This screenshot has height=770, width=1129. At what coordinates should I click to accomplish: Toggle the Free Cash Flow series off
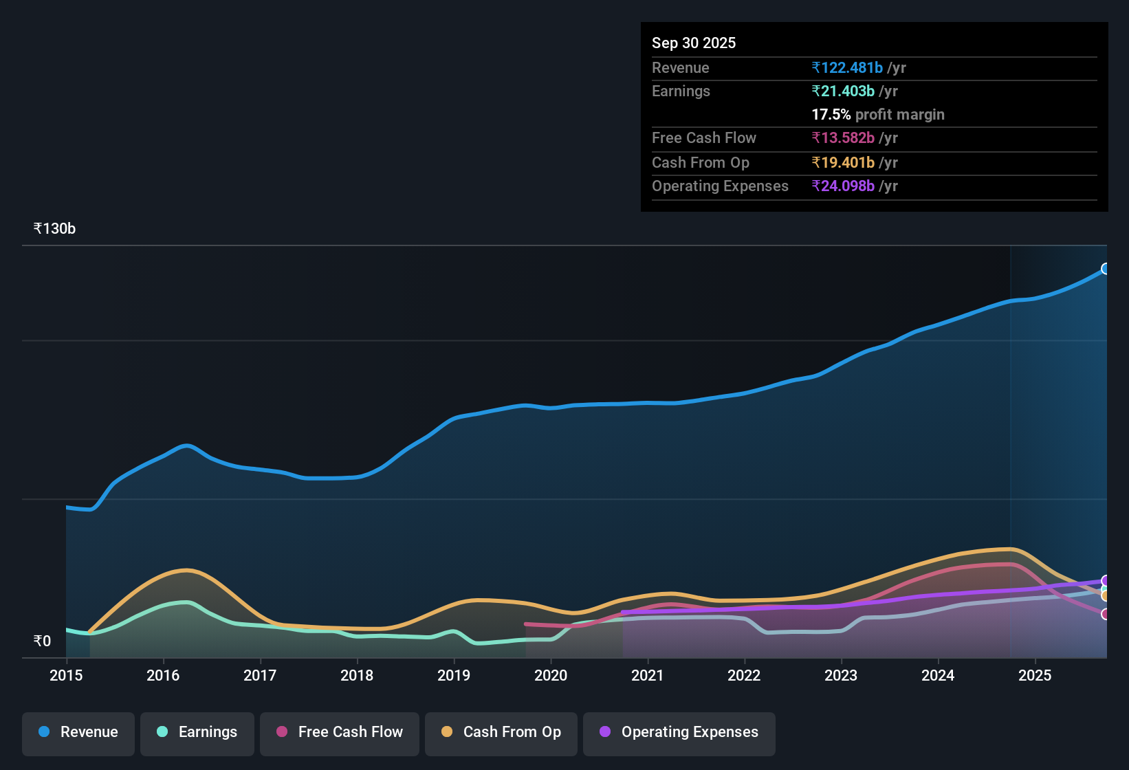pos(339,732)
